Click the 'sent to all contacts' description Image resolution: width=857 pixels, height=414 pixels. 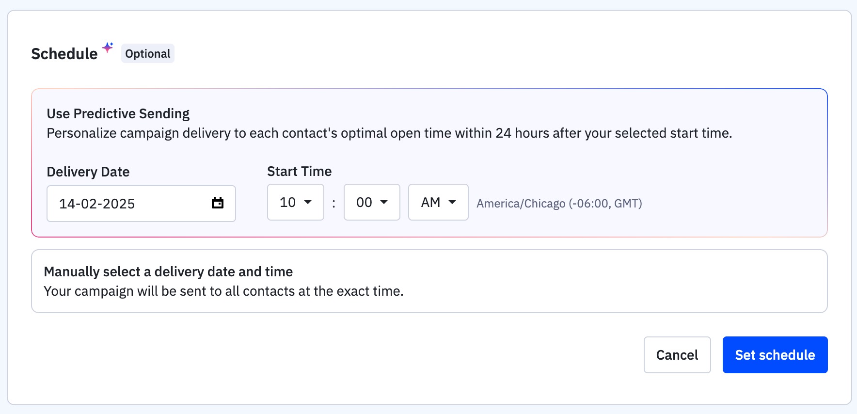[x=223, y=291]
